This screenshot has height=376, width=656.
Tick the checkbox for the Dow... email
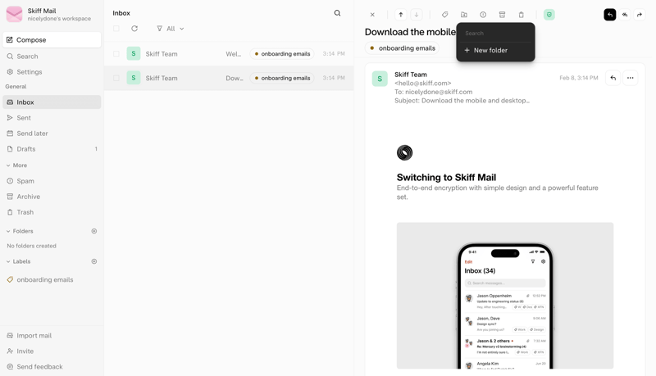(x=116, y=78)
